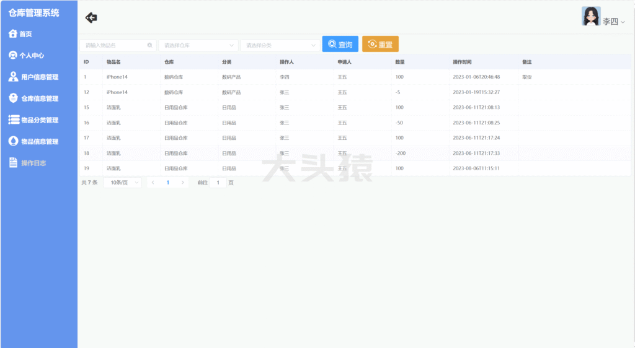Click the 物品名 column header
635x348 pixels.
113,62
